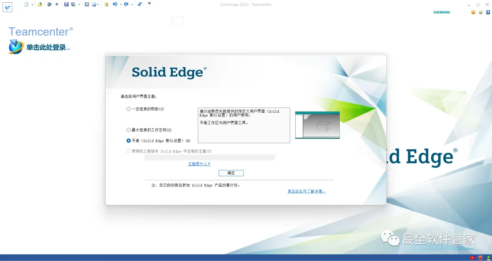Image resolution: width=492 pixels, height=261 pixels.
Task: Click the Teamcenter heading text
Action: pos(41,32)
